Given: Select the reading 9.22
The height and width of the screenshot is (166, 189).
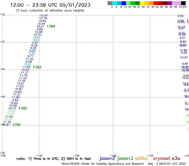Looking at the screenshot, I should click(32, 51).
